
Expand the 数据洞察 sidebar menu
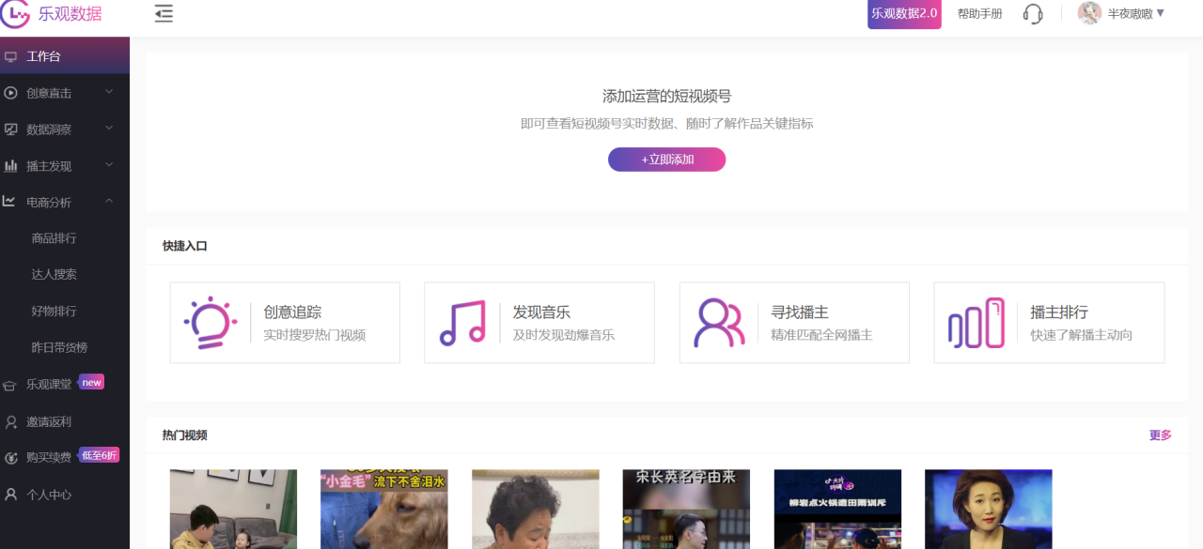[52, 129]
